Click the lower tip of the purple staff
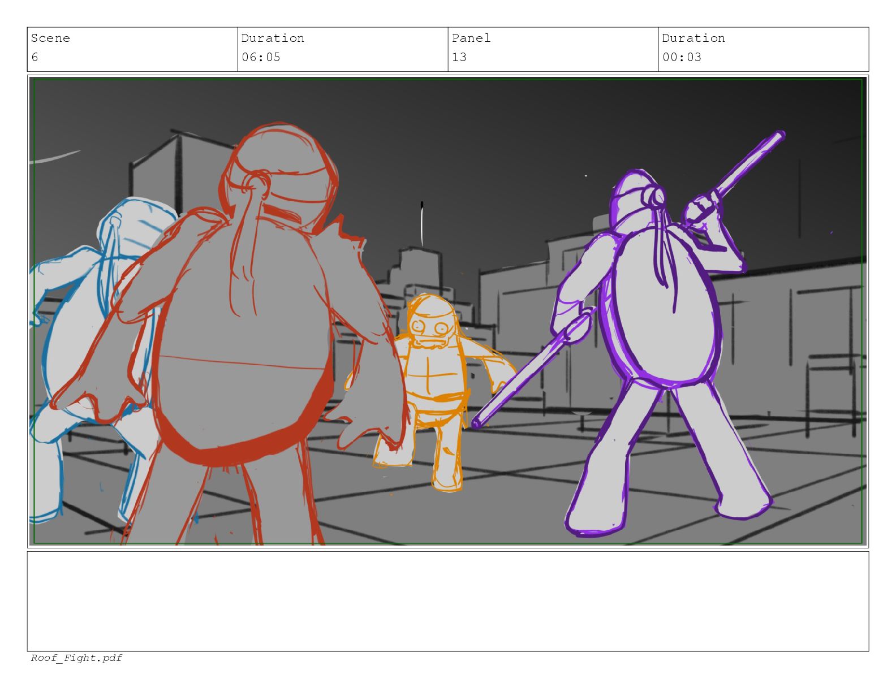The width and height of the screenshot is (896, 692). coord(477,423)
